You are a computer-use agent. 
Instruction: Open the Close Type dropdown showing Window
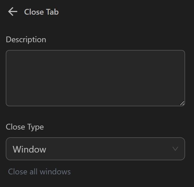(x=95, y=149)
